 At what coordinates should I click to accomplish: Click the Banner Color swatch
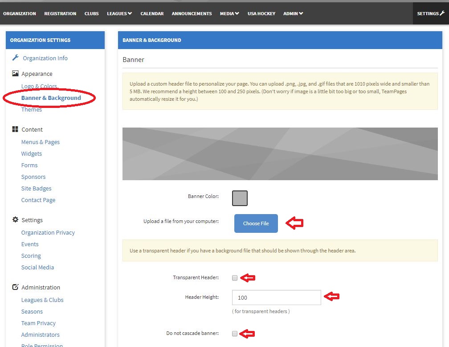(240, 198)
